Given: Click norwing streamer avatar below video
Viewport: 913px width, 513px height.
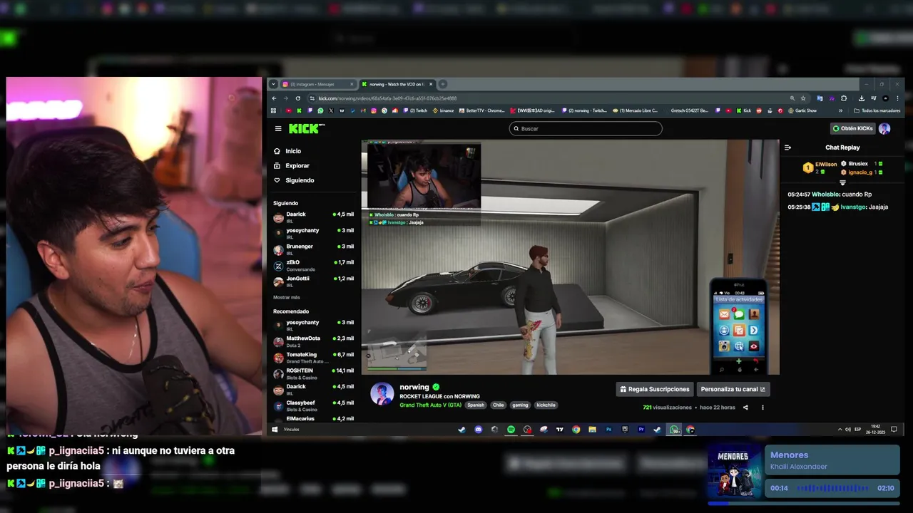Looking at the screenshot, I should coord(382,394).
